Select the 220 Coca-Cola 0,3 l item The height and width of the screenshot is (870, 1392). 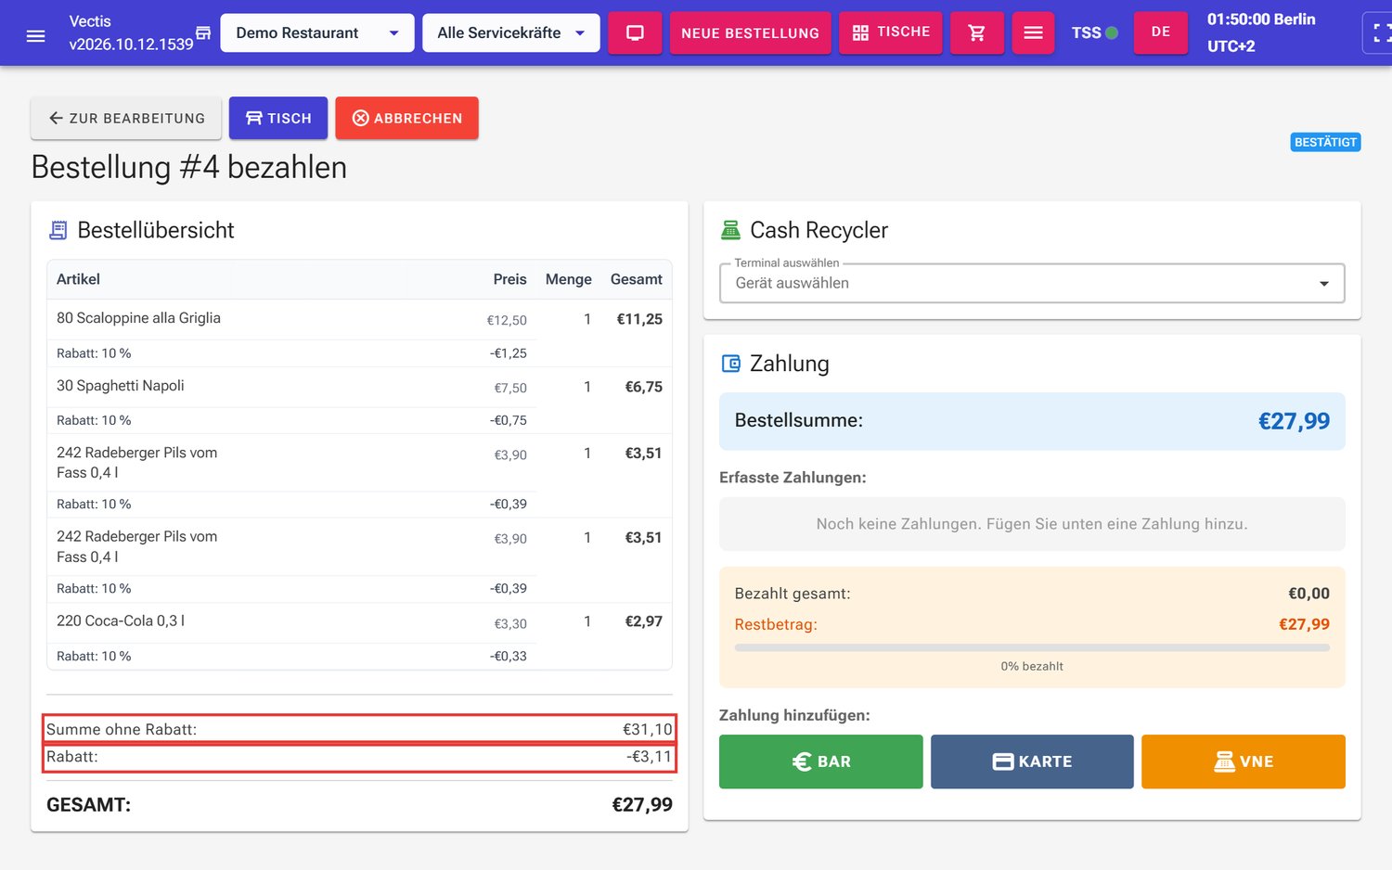coord(121,621)
